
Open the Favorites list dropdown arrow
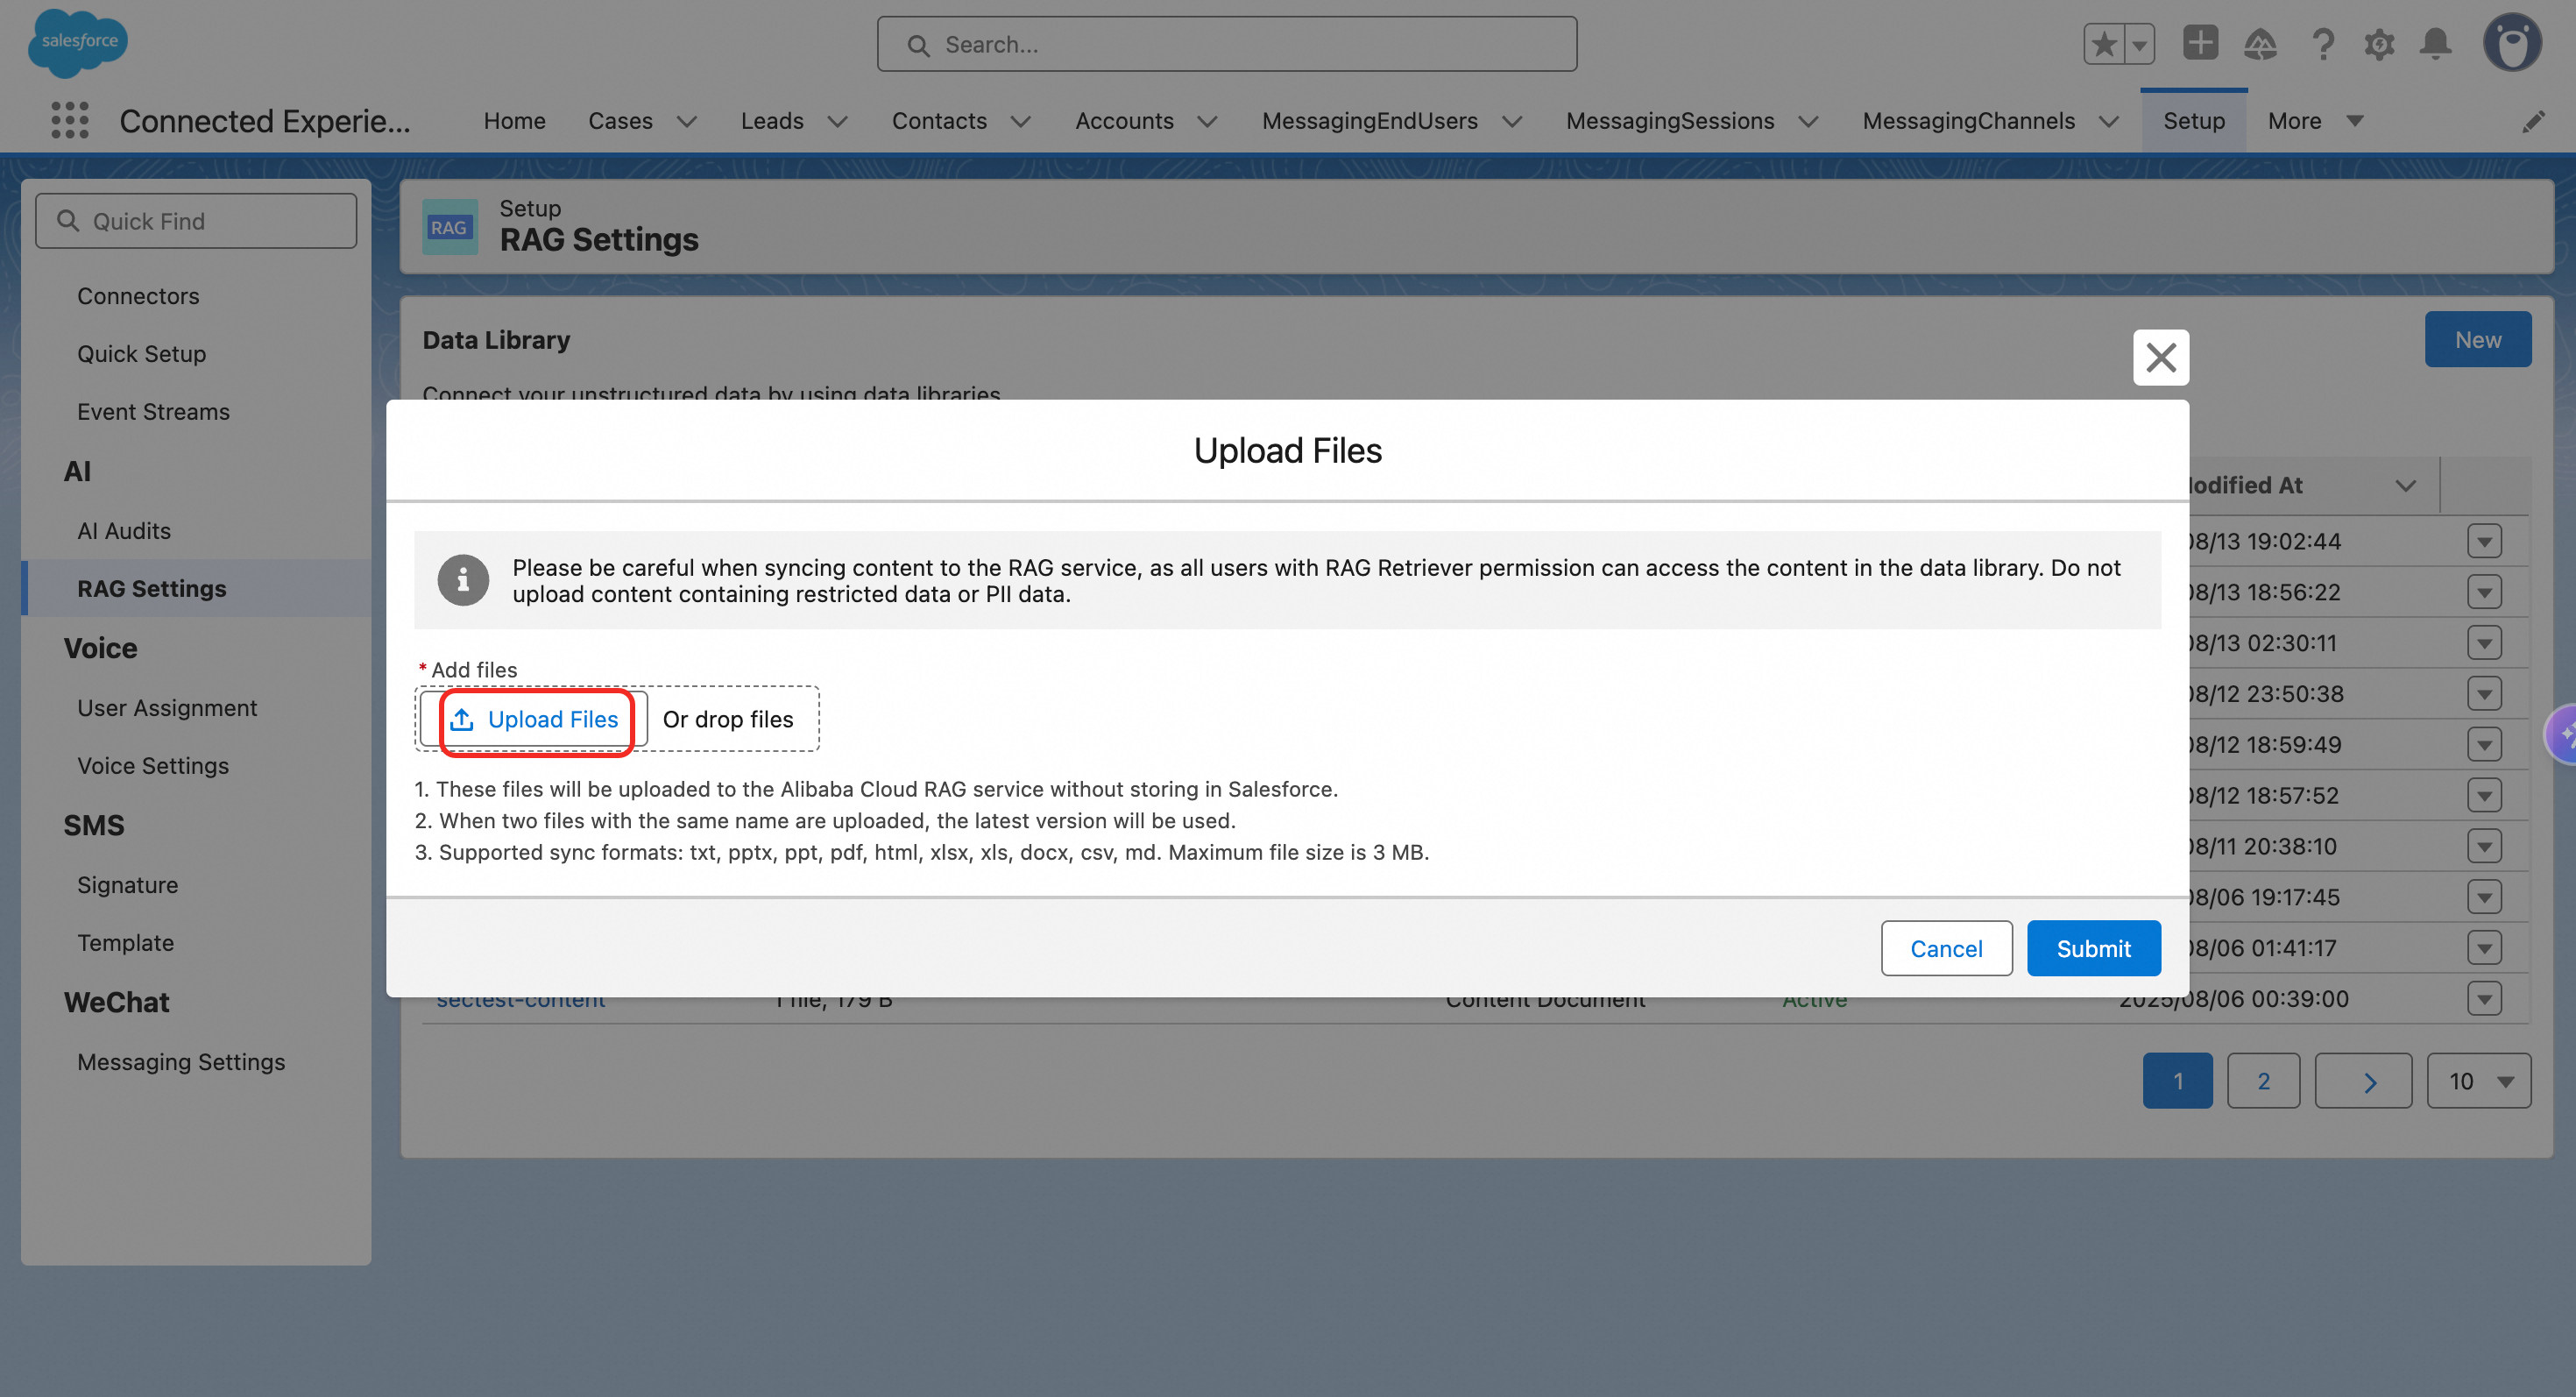(2139, 44)
